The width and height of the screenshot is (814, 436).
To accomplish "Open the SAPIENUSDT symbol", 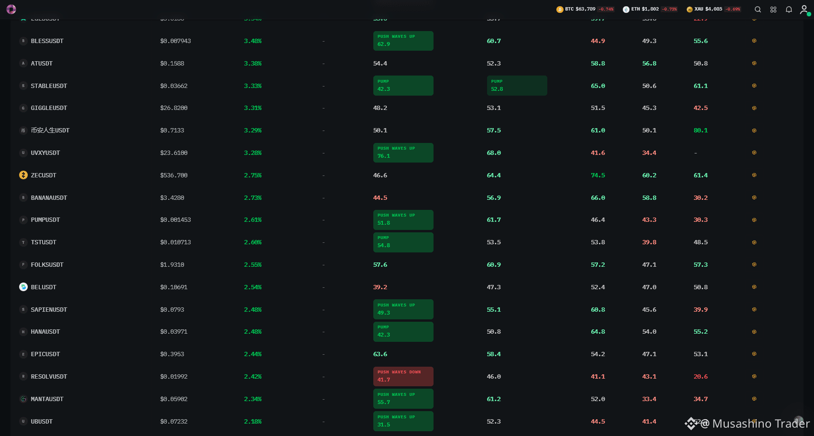I will [49, 310].
